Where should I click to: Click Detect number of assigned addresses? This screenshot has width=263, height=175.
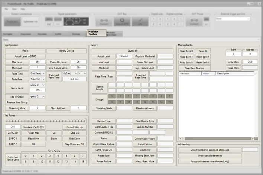pos(210,150)
